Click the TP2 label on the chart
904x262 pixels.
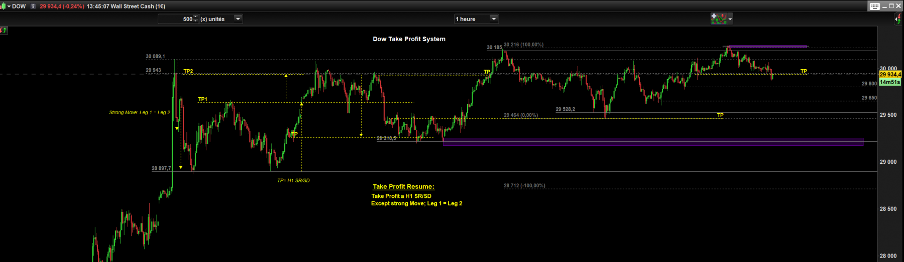(188, 71)
